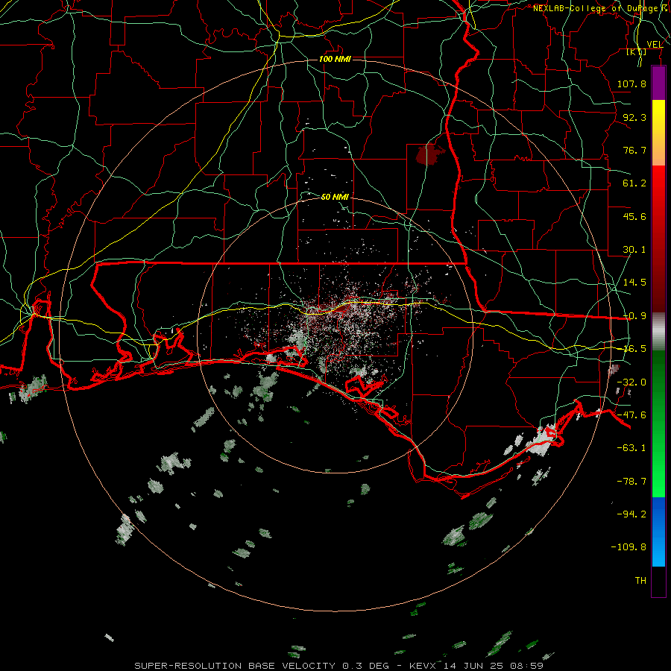This screenshot has width=671, height=671.
Task: Select the -109.8 legend value
Action: pos(629,547)
